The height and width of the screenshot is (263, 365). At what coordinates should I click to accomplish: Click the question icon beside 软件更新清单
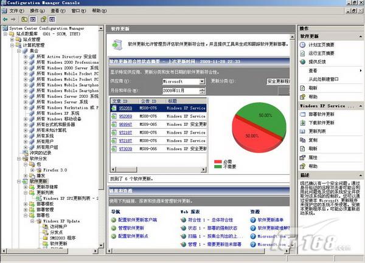coord(253,220)
